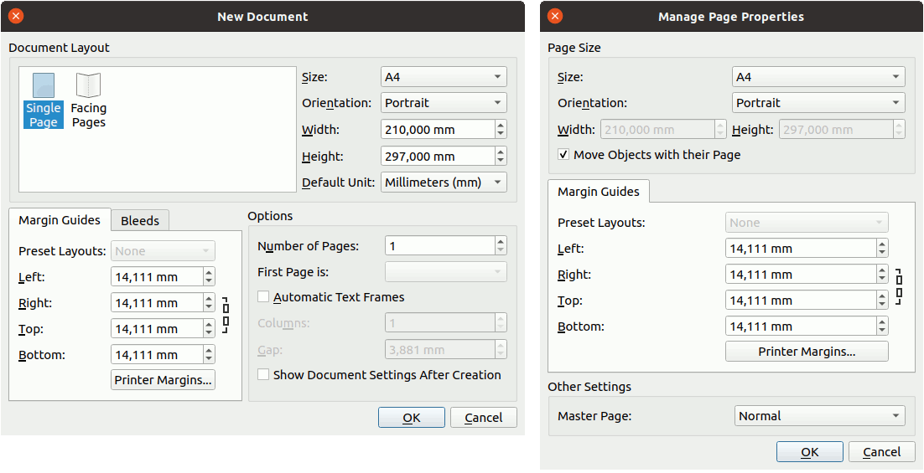This screenshot has width=924, height=473.
Task: Uncheck Move Objects with their Page
Action: tap(563, 155)
